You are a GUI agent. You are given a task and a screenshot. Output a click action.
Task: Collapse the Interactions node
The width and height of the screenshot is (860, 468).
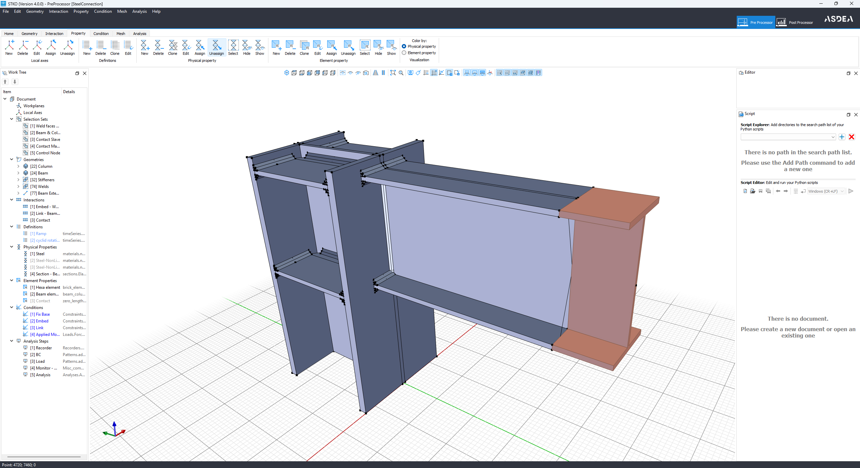(x=12, y=200)
